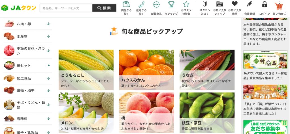The image size is (290, 134).
Task: Open new arrivals NEW badge icon
Action: (x=156, y=4)
